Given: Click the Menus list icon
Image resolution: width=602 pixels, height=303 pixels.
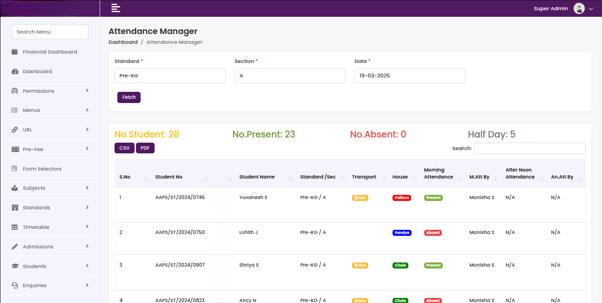Looking at the screenshot, I should pos(14,110).
